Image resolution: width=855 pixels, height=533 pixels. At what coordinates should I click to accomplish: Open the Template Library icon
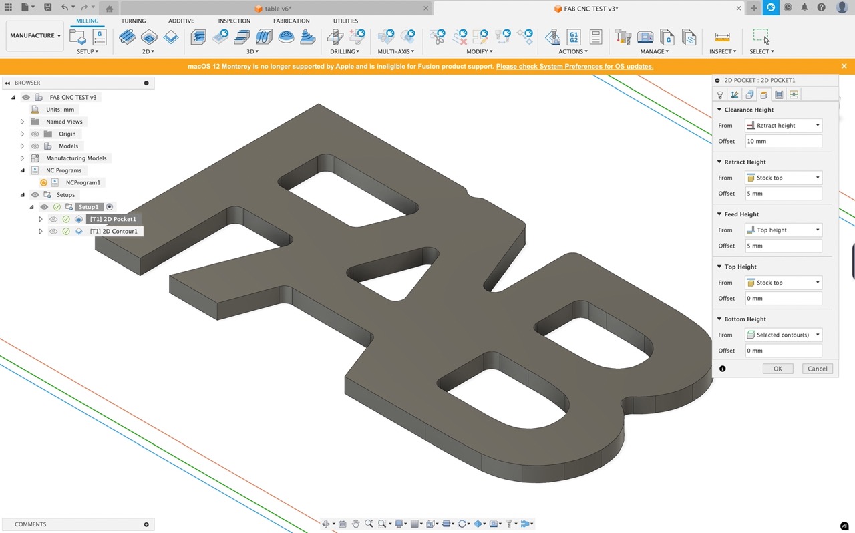coord(689,37)
